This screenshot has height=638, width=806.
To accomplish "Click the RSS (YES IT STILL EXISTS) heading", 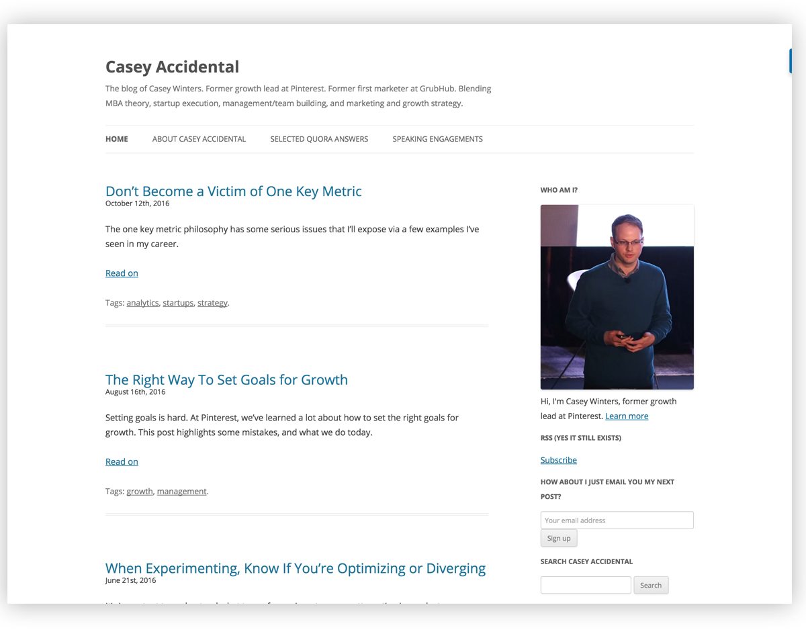I will pyautogui.click(x=581, y=438).
